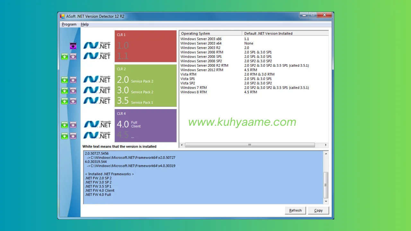
Task: Select the Windows Server 2008 RTM row
Action: click(x=254, y=52)
